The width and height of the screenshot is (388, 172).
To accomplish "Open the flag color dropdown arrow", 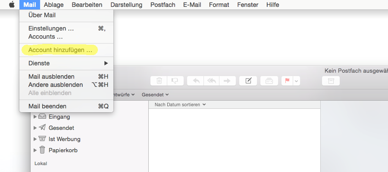I will coord(297,81).
